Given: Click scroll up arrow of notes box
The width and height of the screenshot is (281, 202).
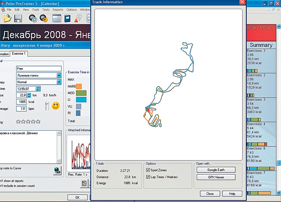Looking at the screenshot, I should [x=59, y=133].
